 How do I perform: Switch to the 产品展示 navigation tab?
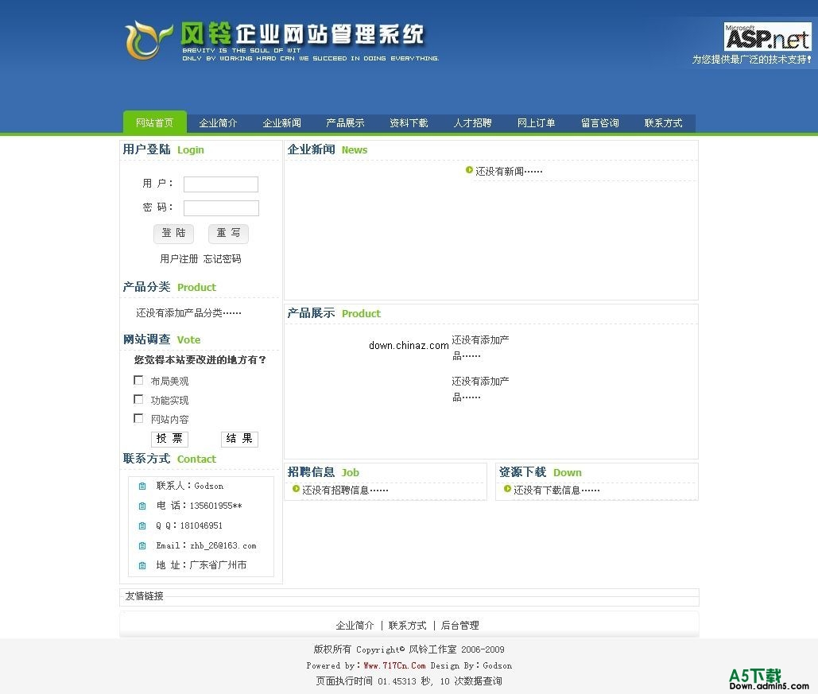point(345,122)
